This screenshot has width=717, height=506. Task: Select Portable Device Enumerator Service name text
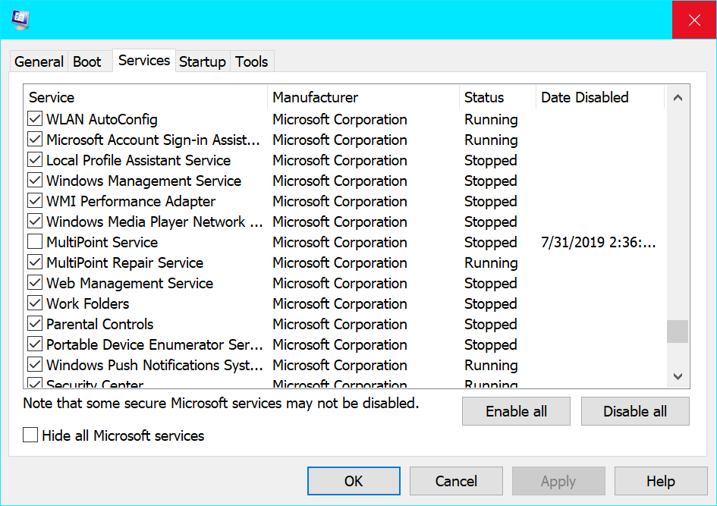pyautogui.click(x=155, y=344)
